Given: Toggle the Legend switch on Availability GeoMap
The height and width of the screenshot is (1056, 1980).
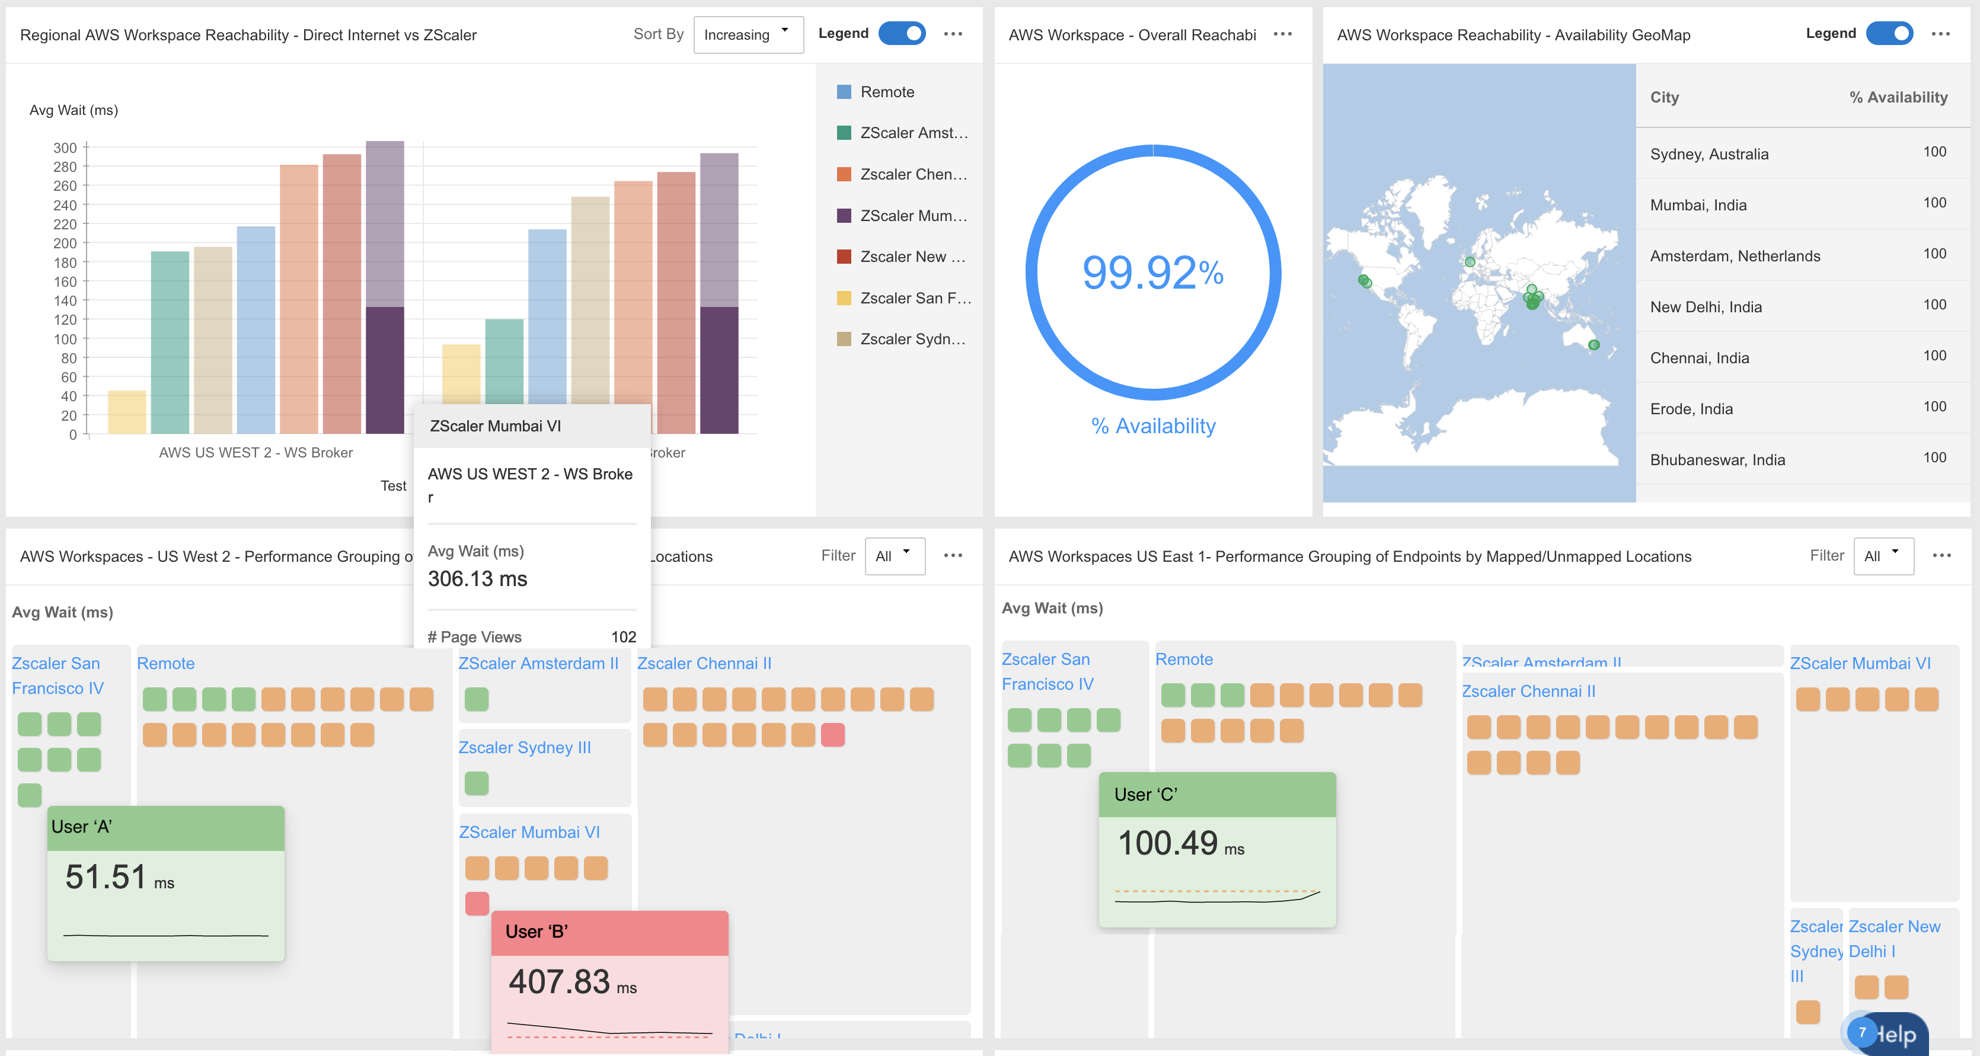Looking at the screenshot, I should [x=1890, y=34].
